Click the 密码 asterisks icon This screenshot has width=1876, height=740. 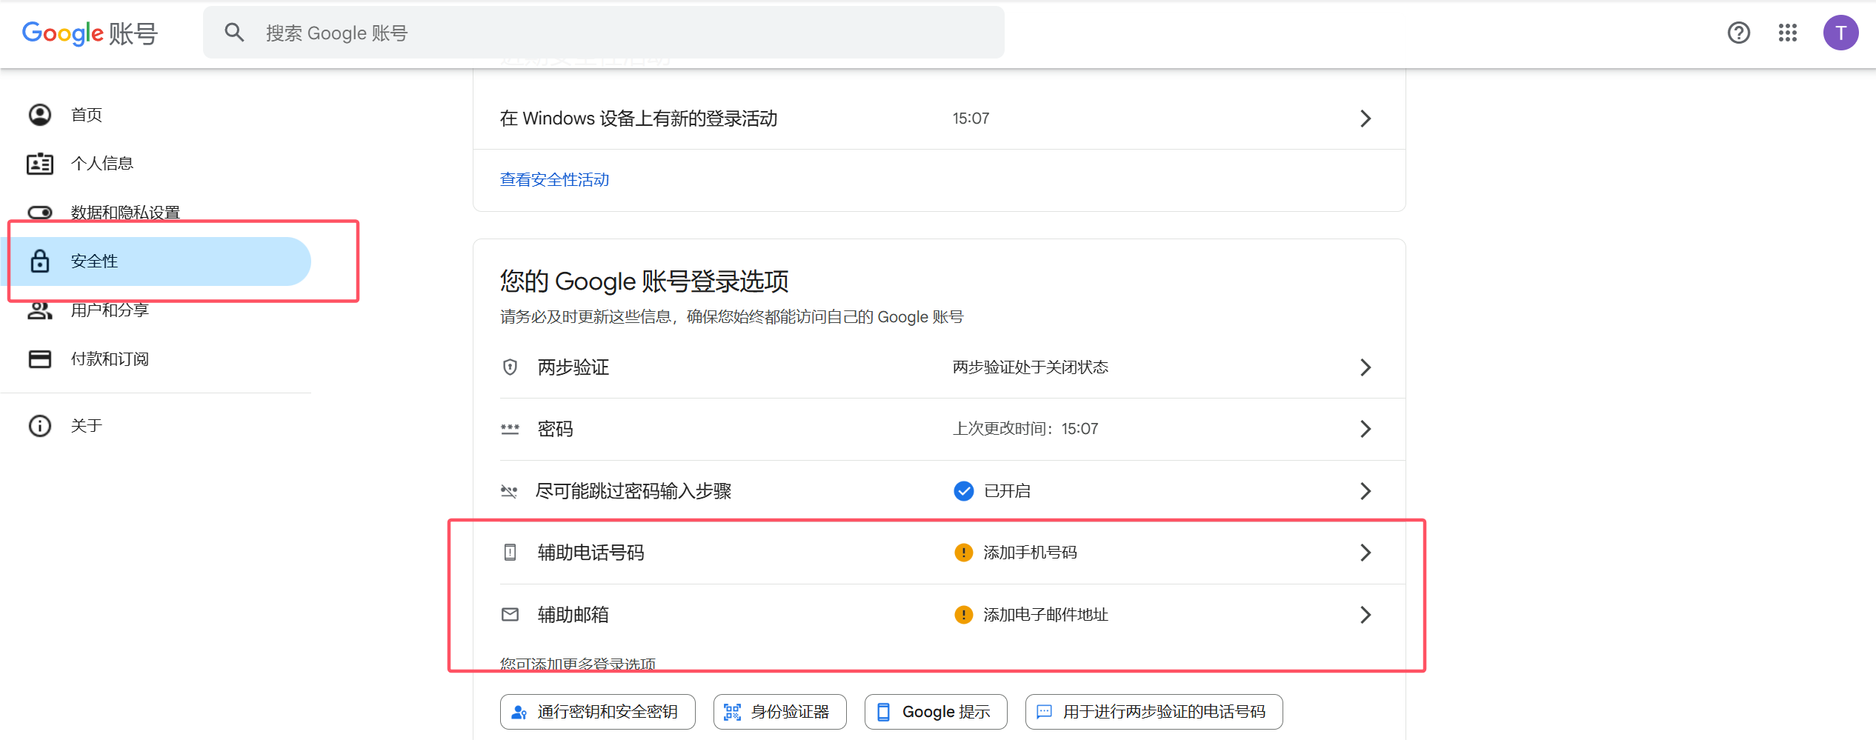510,429
